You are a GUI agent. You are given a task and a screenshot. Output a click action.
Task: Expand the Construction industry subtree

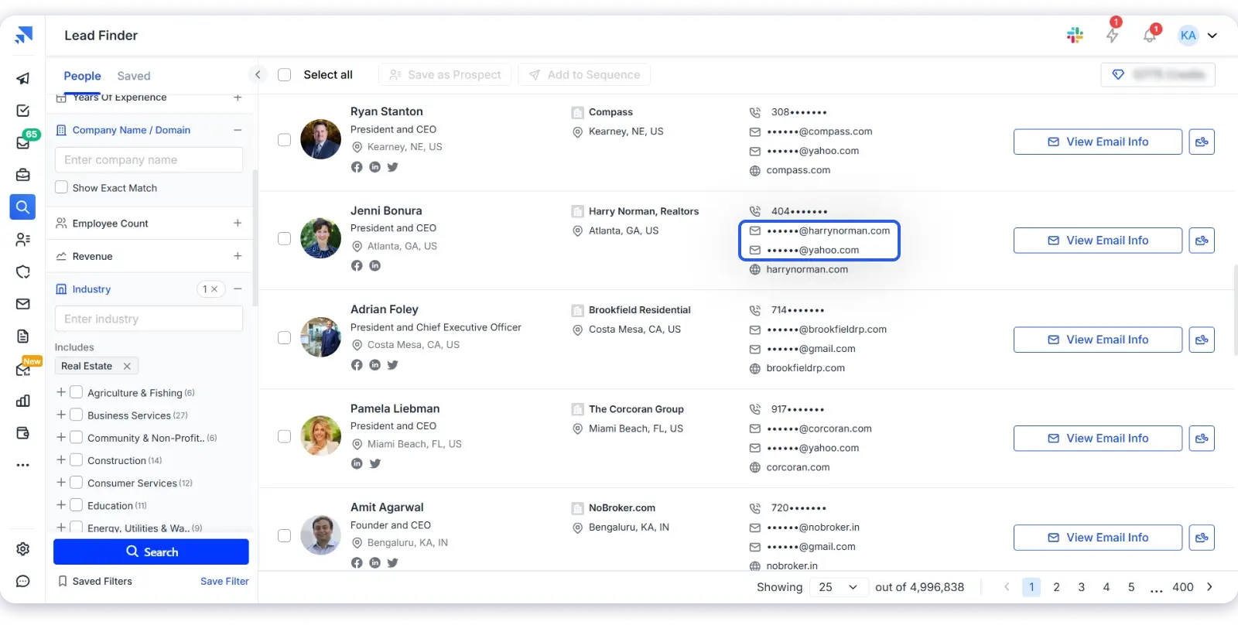pos(61,459)
